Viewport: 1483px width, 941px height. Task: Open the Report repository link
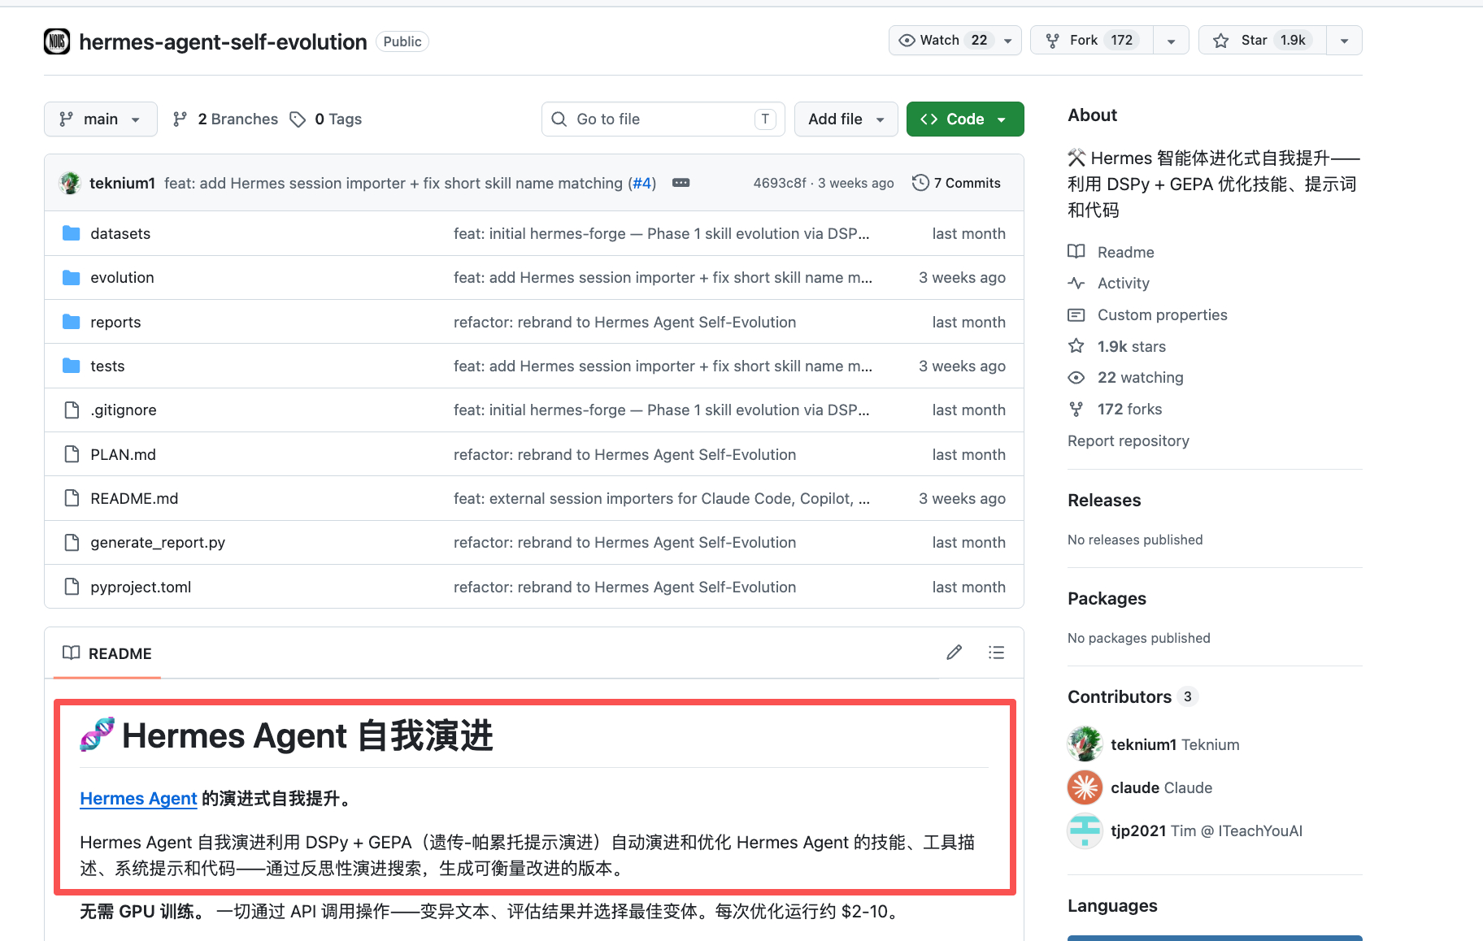[x=1128, y=440]
